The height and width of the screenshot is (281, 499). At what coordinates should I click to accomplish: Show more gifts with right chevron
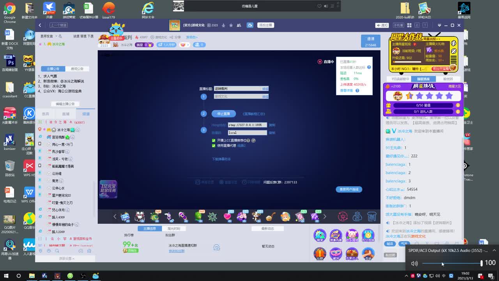[324, 216]
